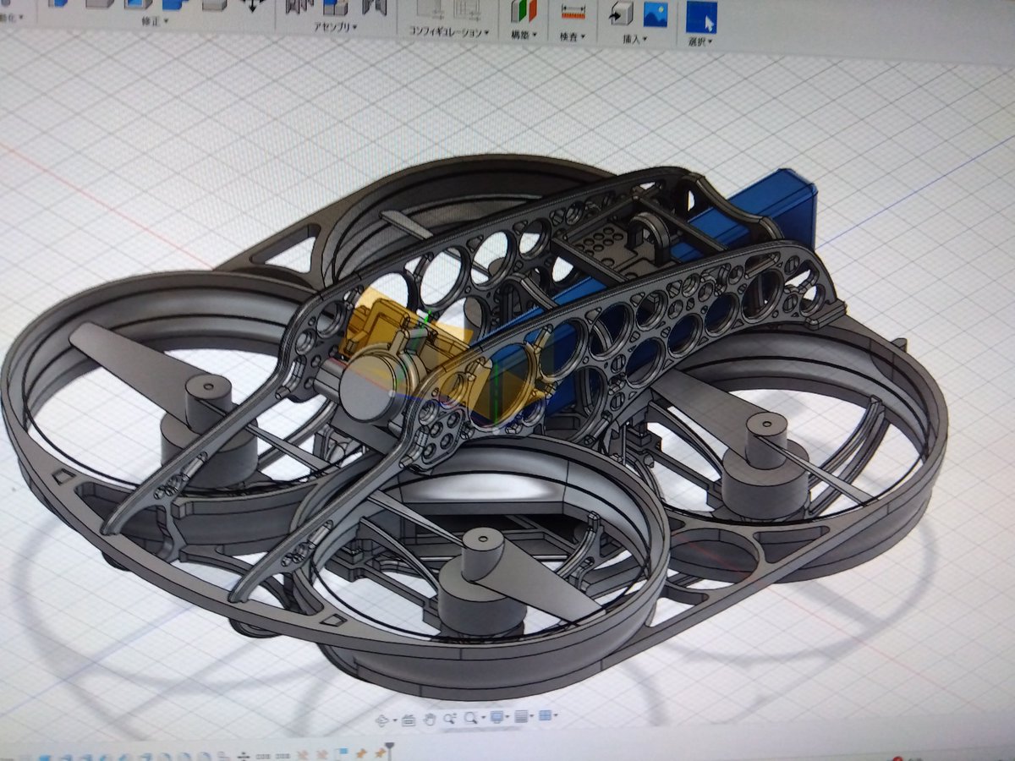
Task: Open the Grid and Snaps icon
Action: pos(521,716)
